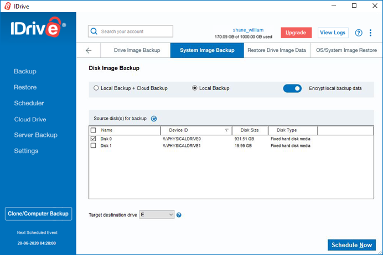This screenshot has height=255, width=383.
Task: Click the \\.\PHYSICALDRIVE0 device ID cell
Action: coord(182,139)
